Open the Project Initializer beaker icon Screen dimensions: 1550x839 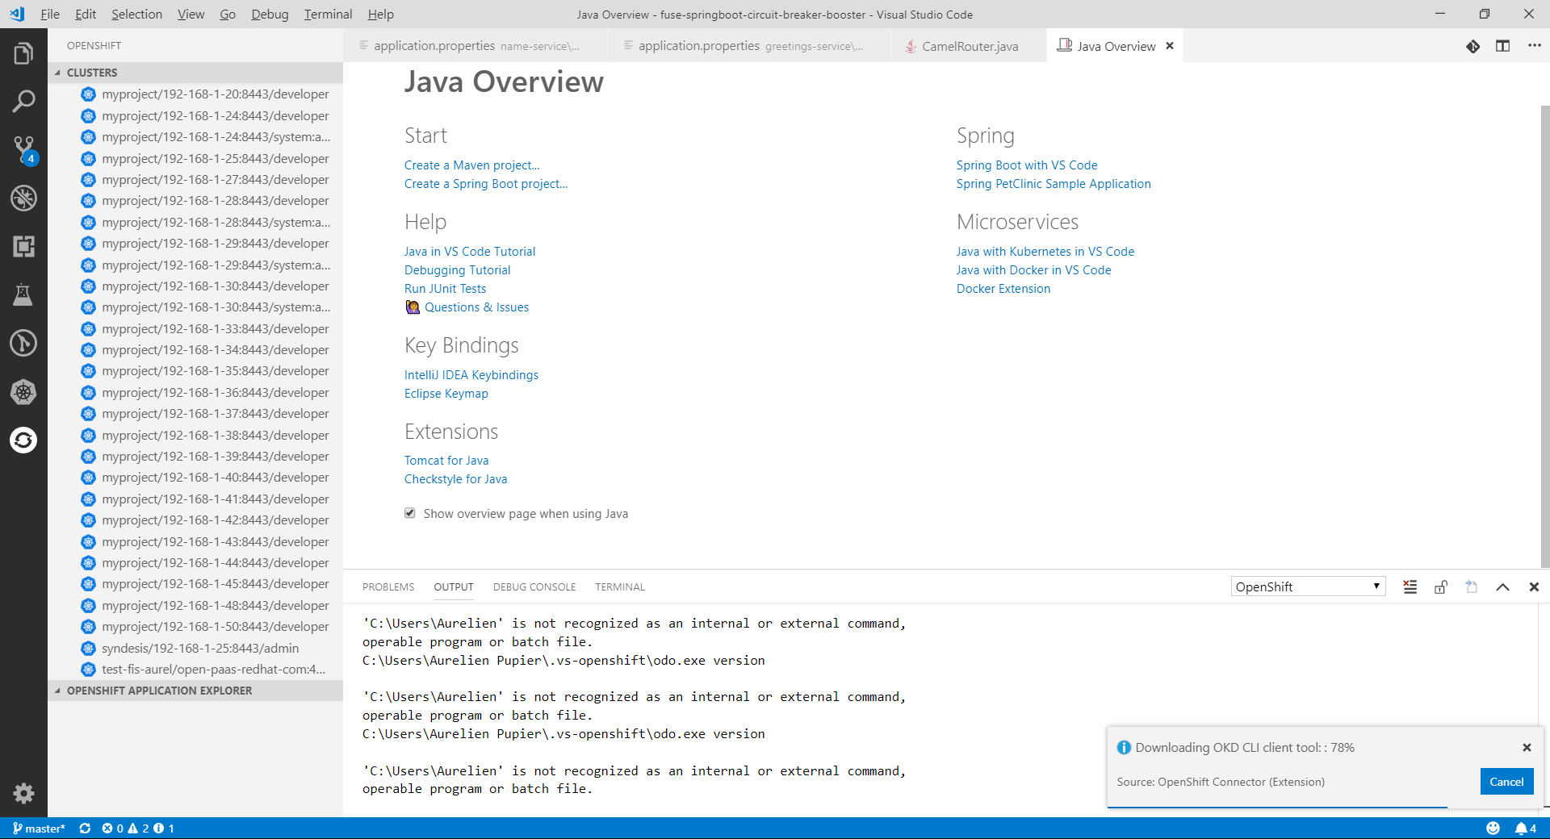[23, 294]
